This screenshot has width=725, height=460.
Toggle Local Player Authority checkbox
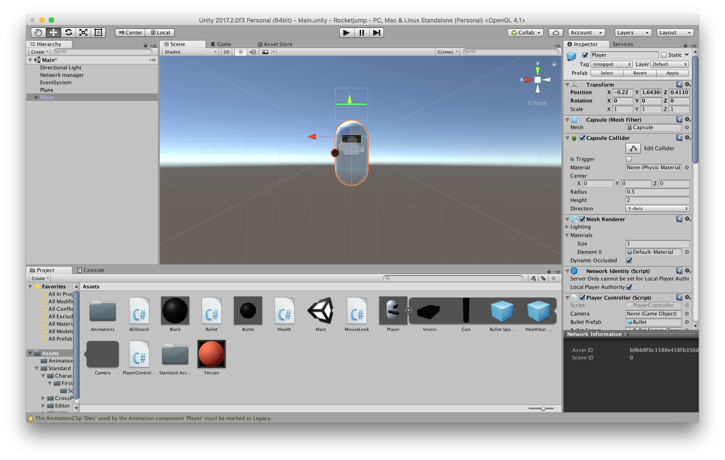click(x=629, y=287)
